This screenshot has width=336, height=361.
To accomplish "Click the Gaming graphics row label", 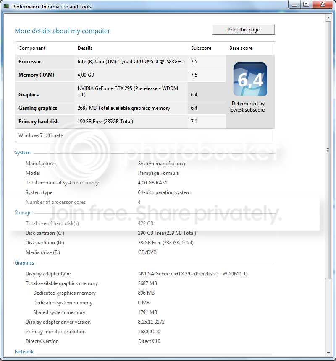I will tap(38, 108).
